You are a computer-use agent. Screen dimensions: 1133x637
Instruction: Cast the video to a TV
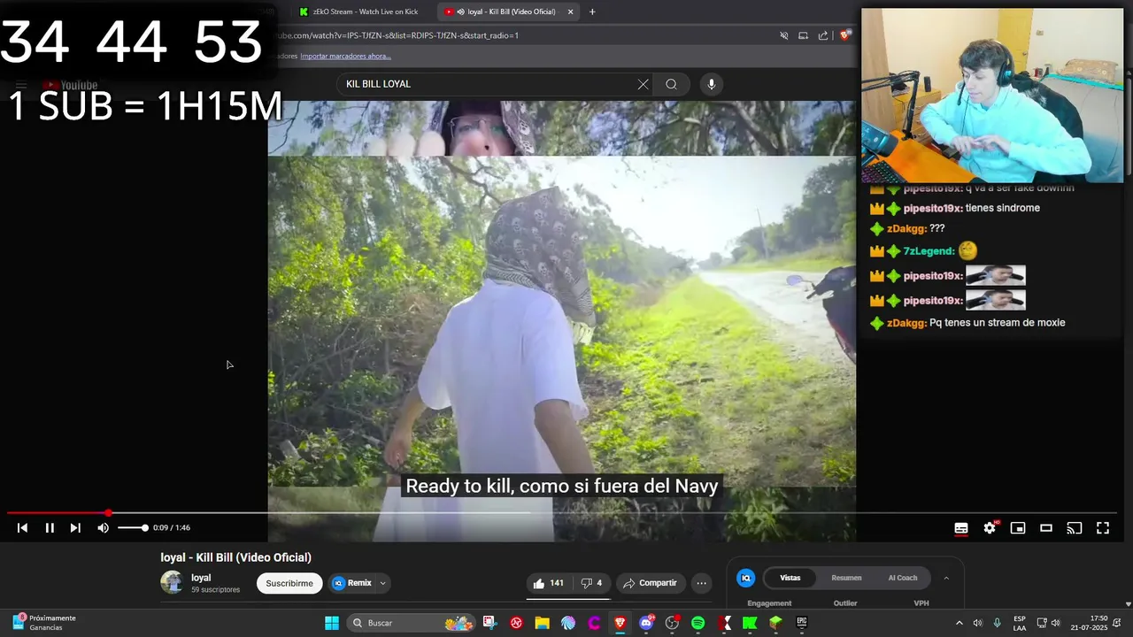1075,528
